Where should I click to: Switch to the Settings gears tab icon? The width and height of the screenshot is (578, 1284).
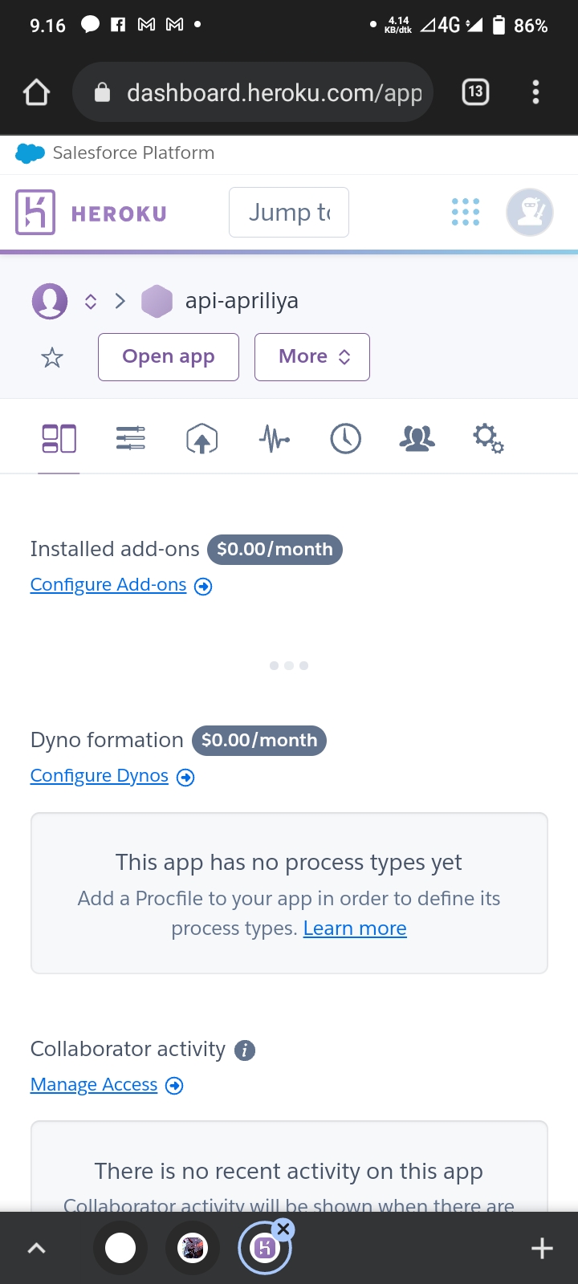488,439
